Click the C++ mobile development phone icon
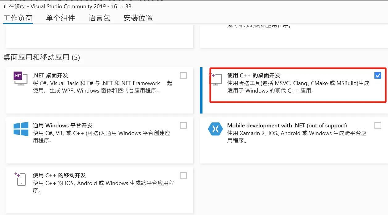Image resolution: width=388 pixels, height=215 pixels. (20, 179)
